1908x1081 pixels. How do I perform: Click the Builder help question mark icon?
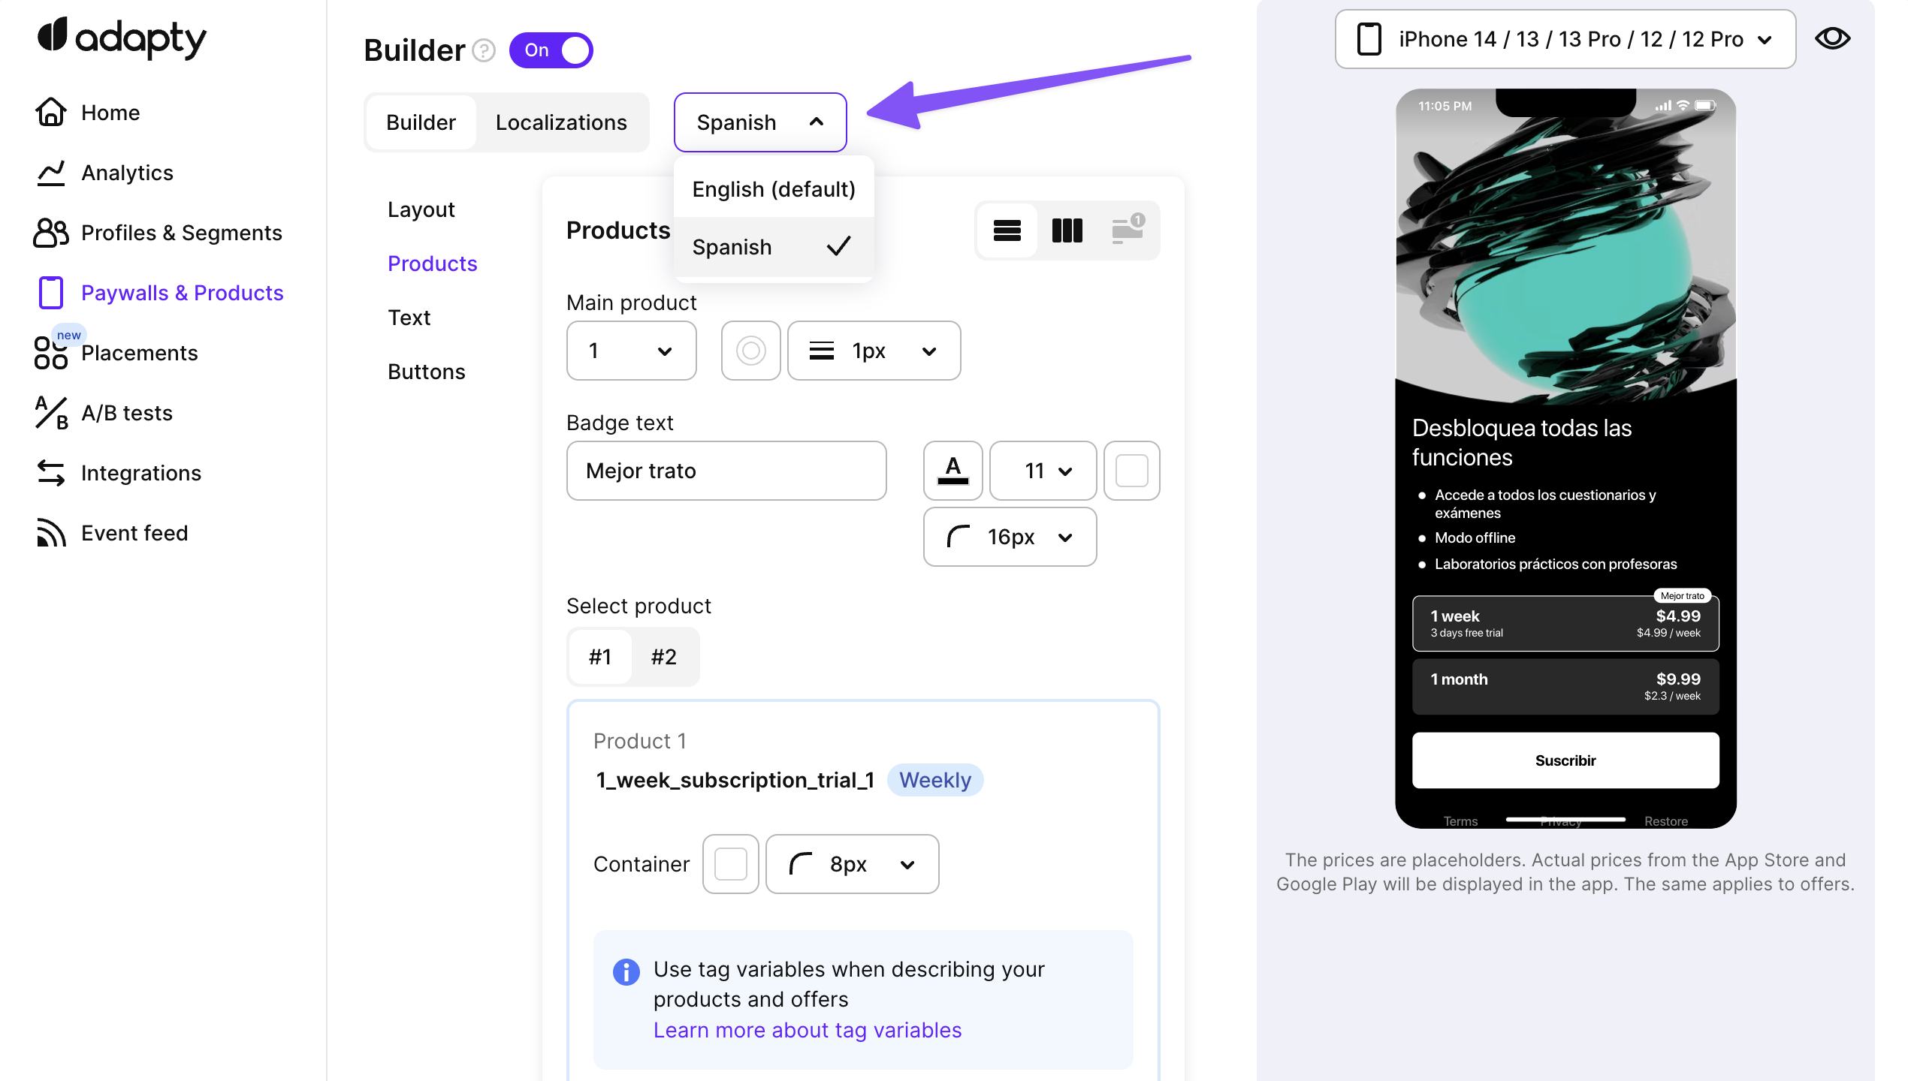484,50
